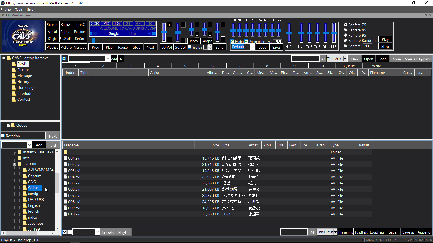Click the Queue folder icon
The height and width of the screenshot is (243, 433).
(x=13, y=125)
